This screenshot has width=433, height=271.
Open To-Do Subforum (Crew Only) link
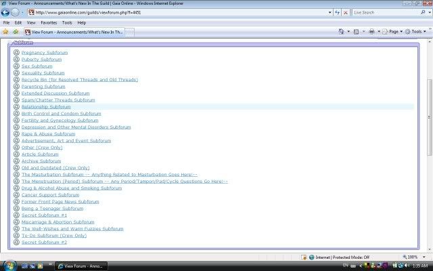[54, 236]
